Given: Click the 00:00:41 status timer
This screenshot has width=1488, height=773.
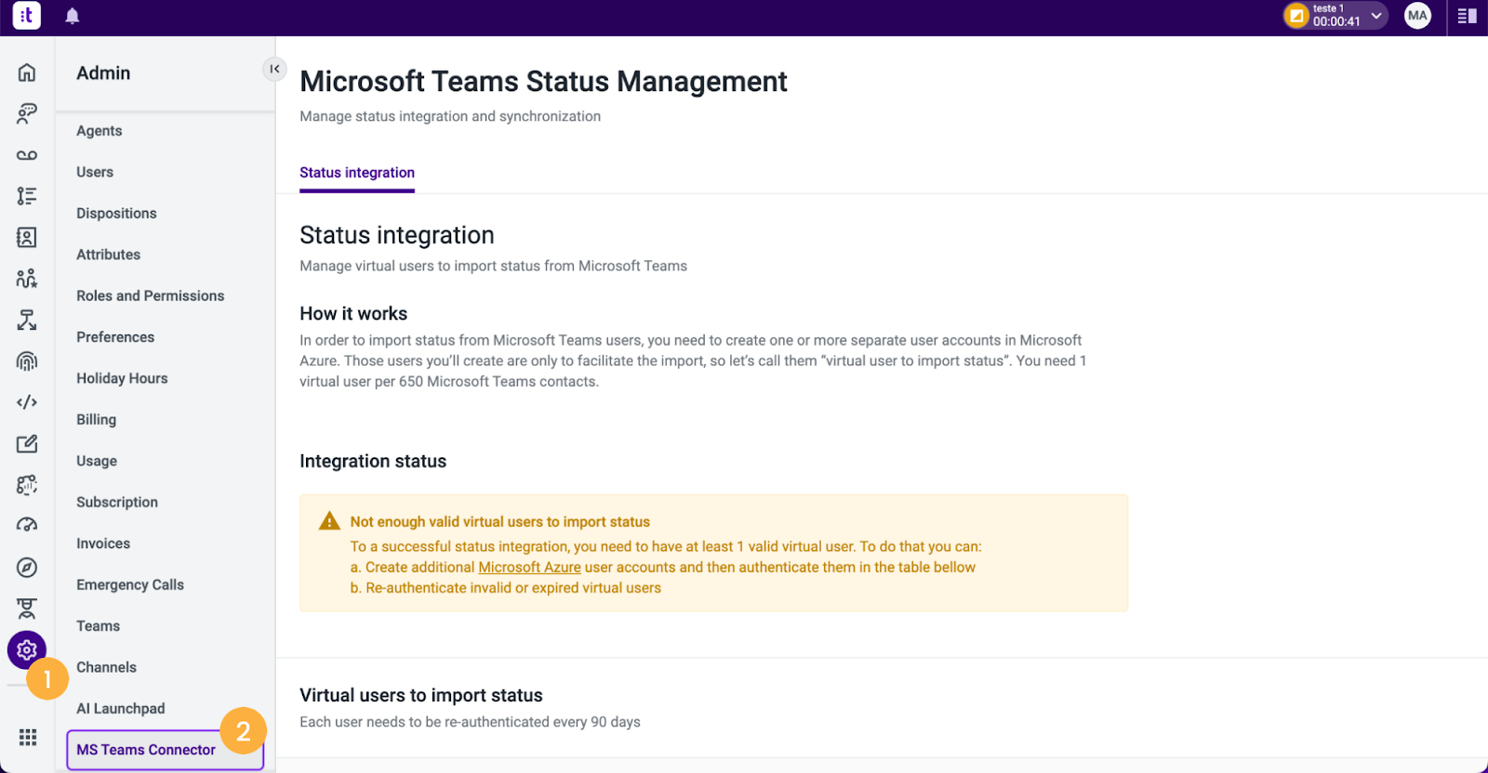Looking at the screenshot, I should click(1336, 21).
